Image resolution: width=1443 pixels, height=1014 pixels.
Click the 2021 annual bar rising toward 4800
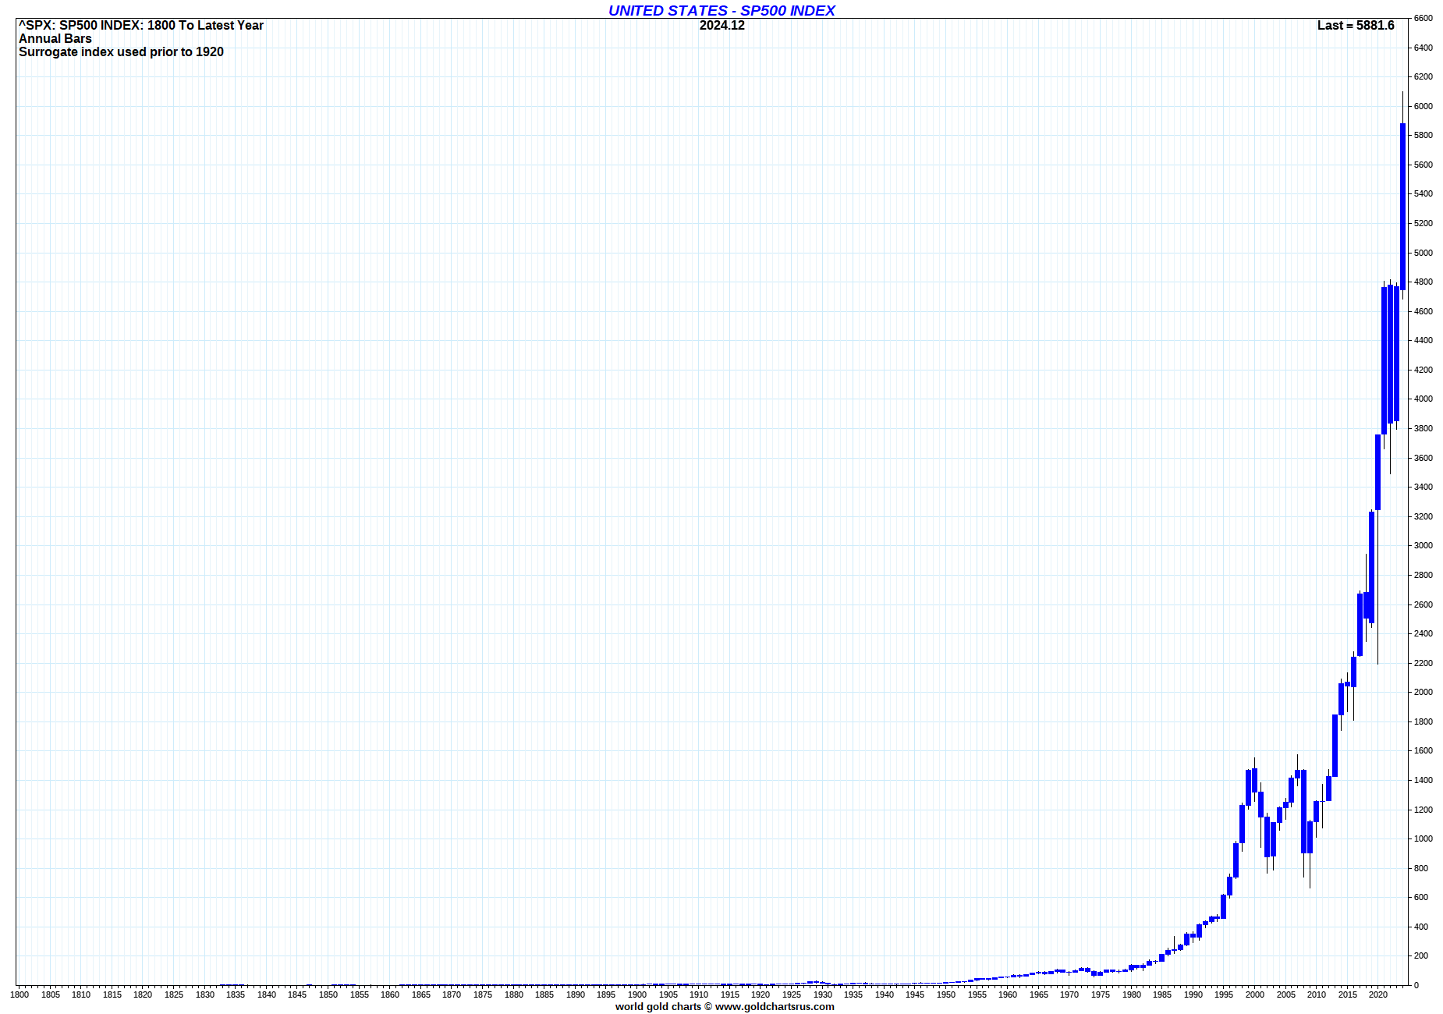pos(1384,360)
